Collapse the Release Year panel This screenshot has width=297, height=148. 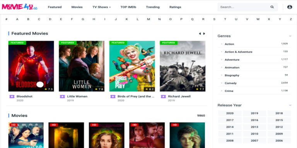click(x=290, y=105)
